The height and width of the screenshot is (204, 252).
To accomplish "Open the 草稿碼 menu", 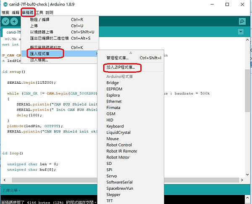I will pyautogui.click(x=28, y=13).
